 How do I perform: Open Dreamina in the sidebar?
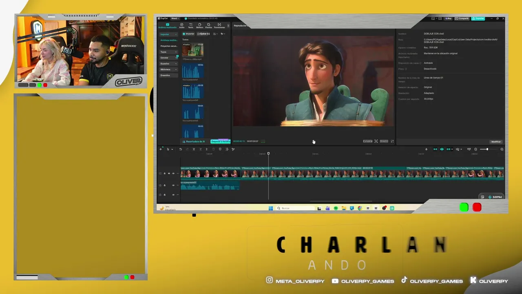pos(168,75)
